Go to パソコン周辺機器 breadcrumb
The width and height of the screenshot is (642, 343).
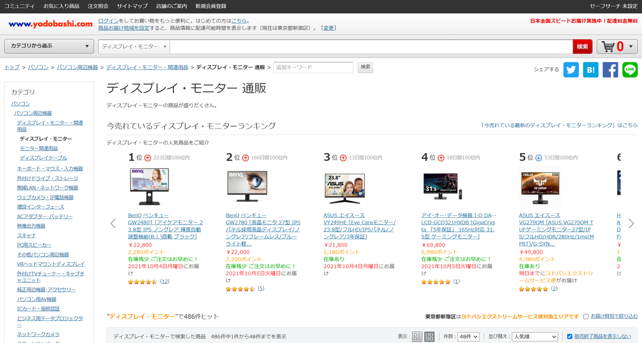click(x=77, y=67)
